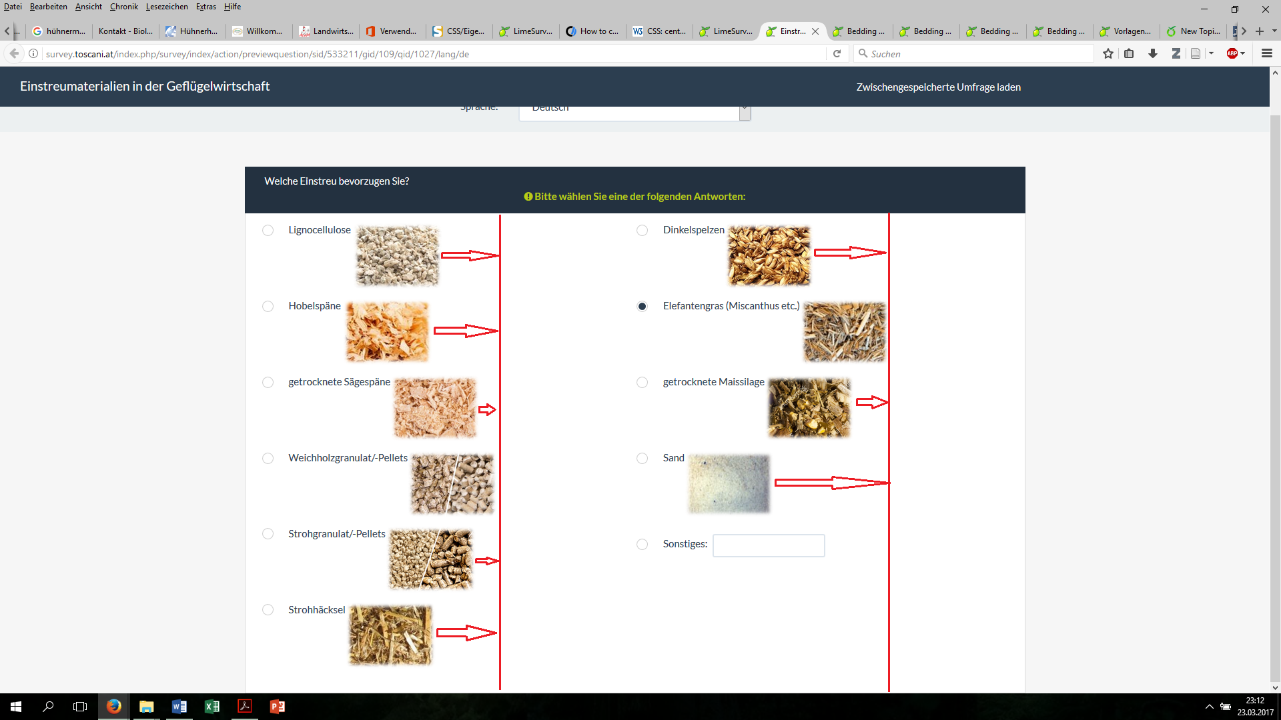The height and width of the screenshot is (720, 1281).
Task: Show the bookmarks list icon
Action: click(x=1129, y=53)
